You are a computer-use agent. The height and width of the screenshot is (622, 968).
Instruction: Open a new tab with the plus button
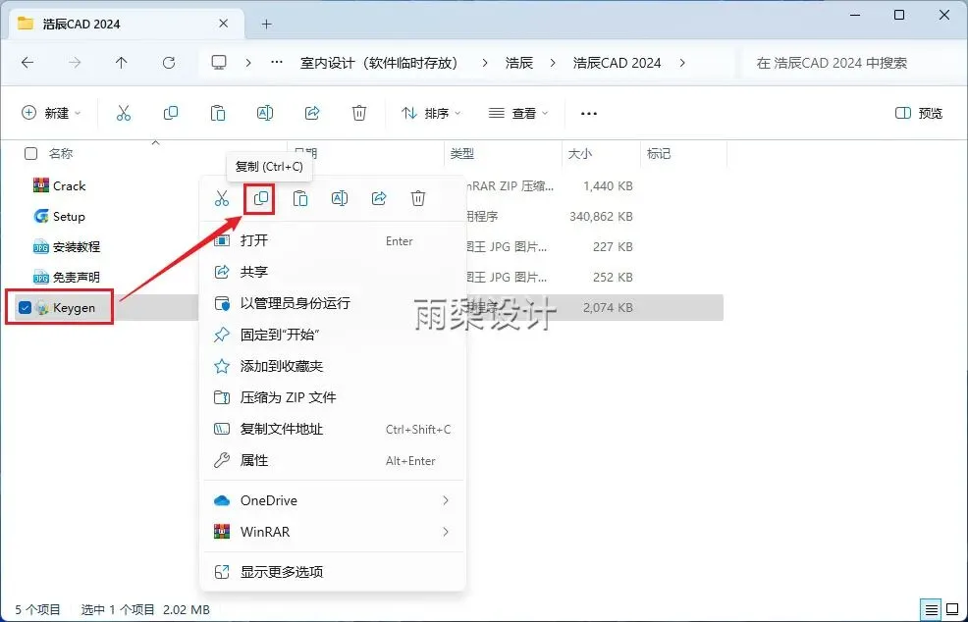pos(267,25)
